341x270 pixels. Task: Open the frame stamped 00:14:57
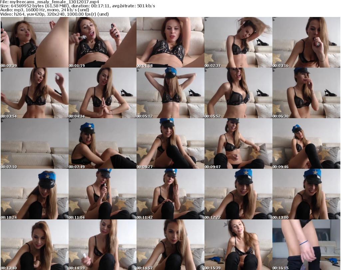(x=170, y=245)
